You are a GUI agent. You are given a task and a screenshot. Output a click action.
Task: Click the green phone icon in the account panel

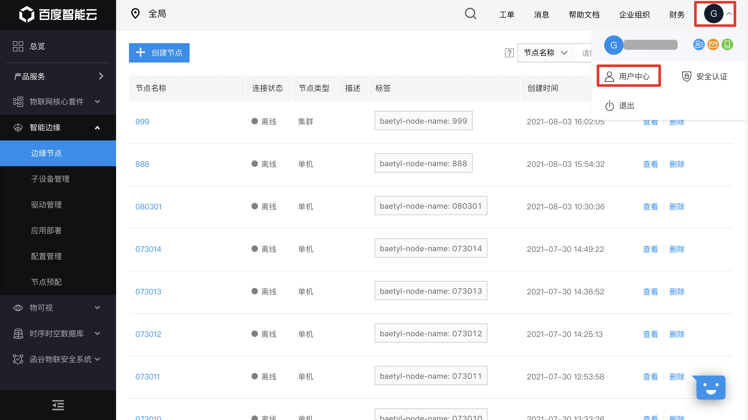click(727, 44)
